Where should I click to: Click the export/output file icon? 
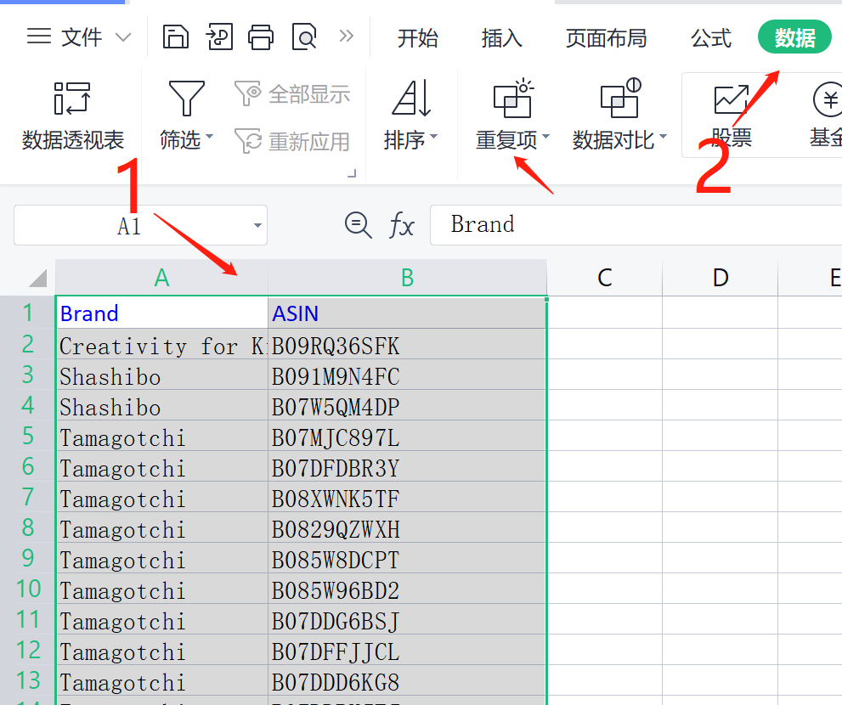point(219,37)
